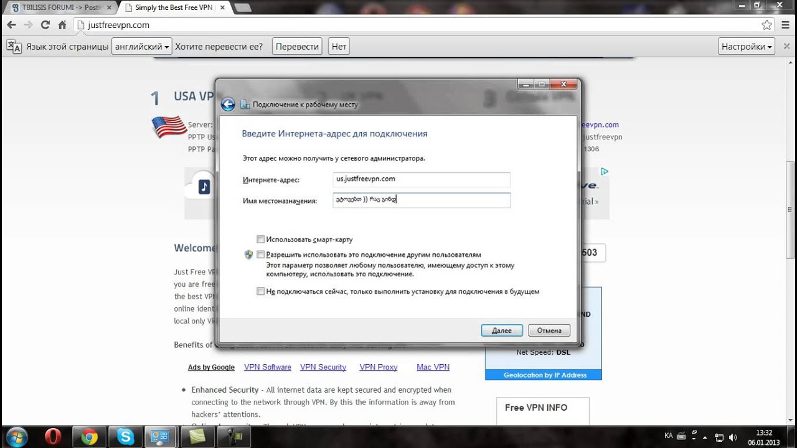Click the wizard back arrow in dialog
Screen dimensions: 797x448
[x=228, y=104]
